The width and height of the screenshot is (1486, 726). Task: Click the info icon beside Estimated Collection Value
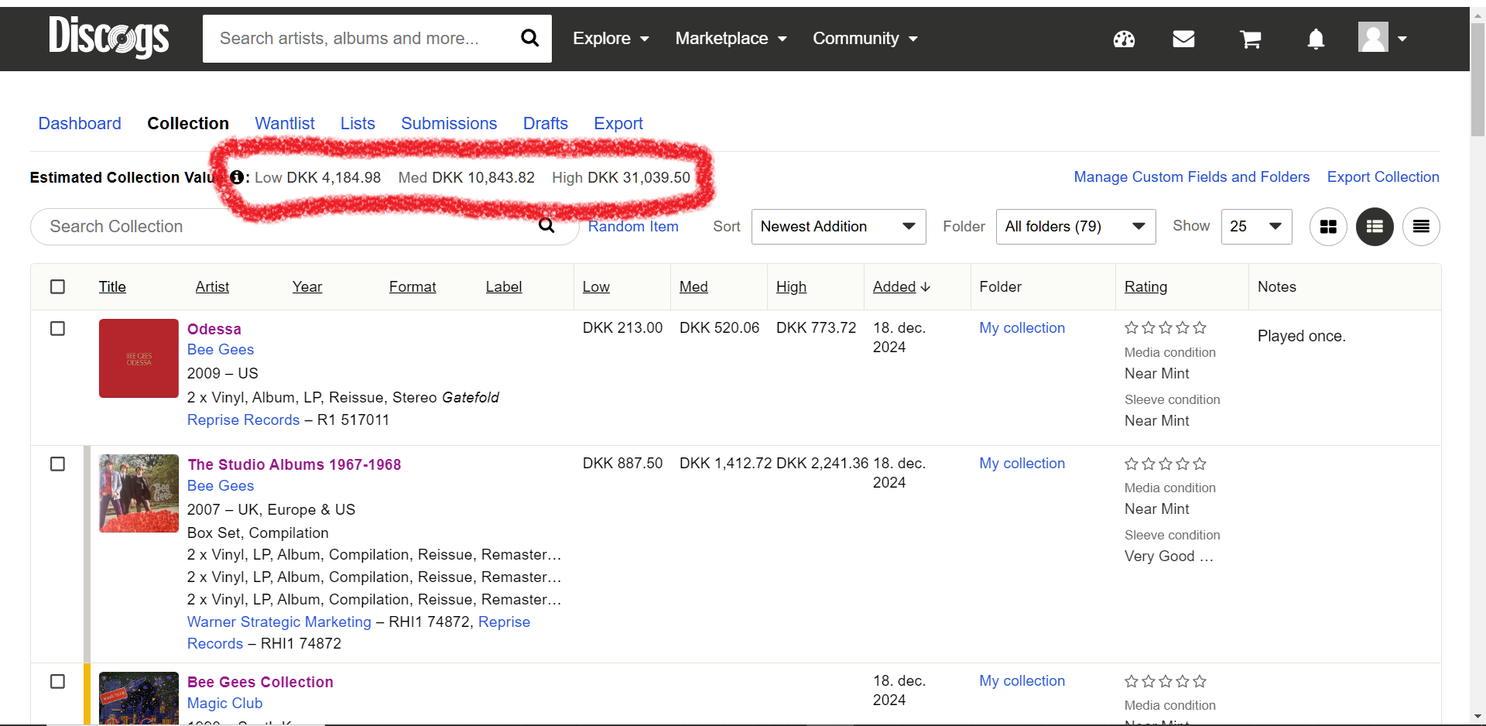(x=237, y=177)
